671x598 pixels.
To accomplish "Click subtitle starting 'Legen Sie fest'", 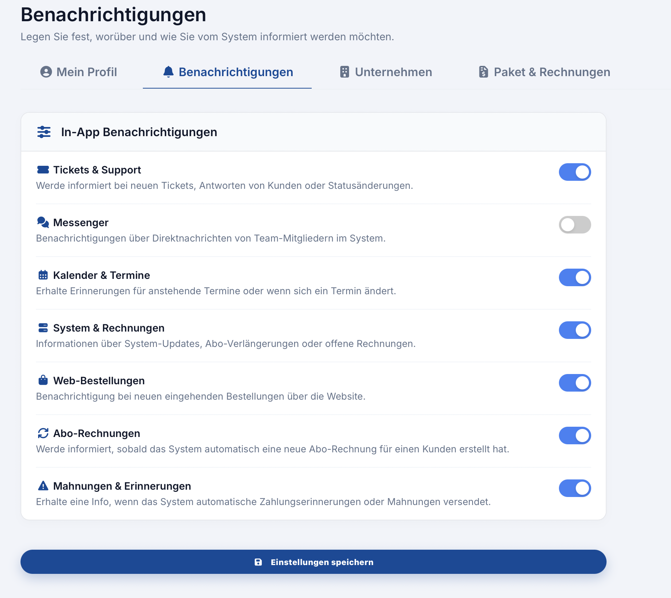I will [207, 37].
